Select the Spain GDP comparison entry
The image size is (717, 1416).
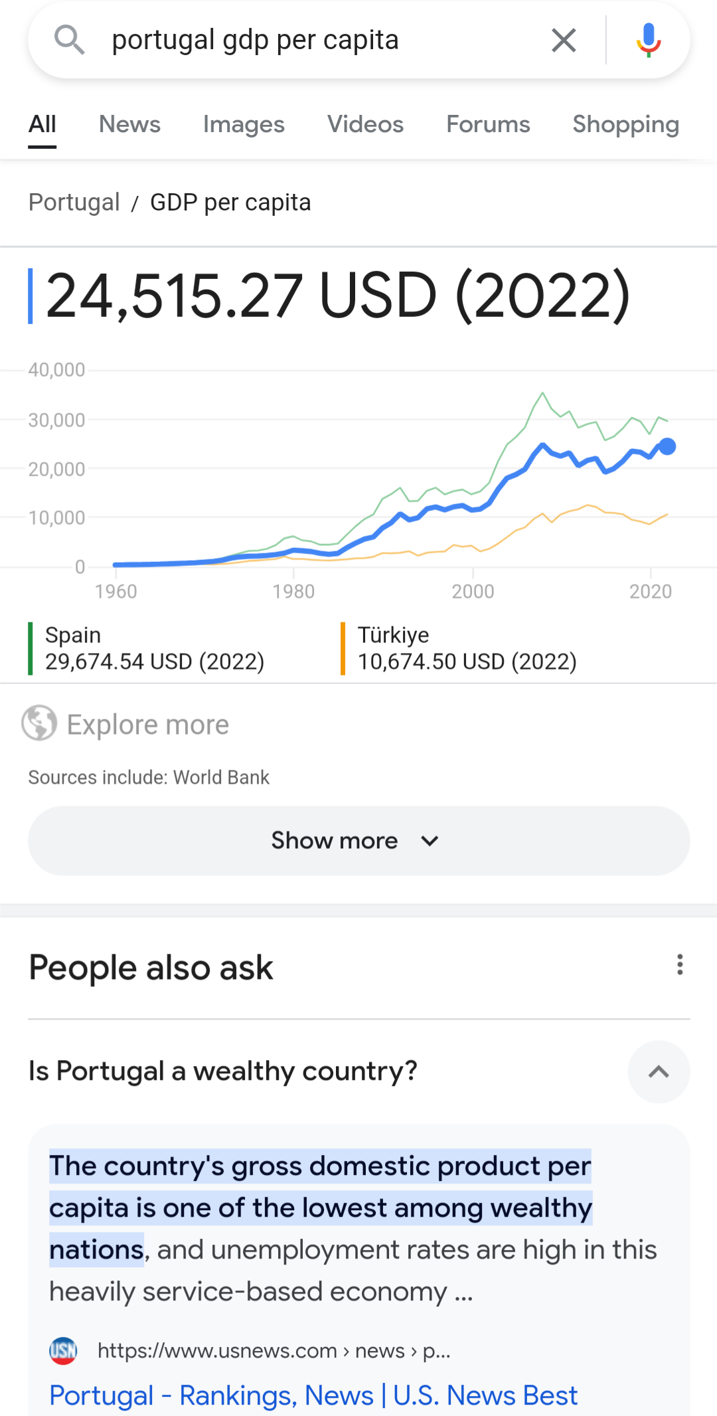(154, 648)
